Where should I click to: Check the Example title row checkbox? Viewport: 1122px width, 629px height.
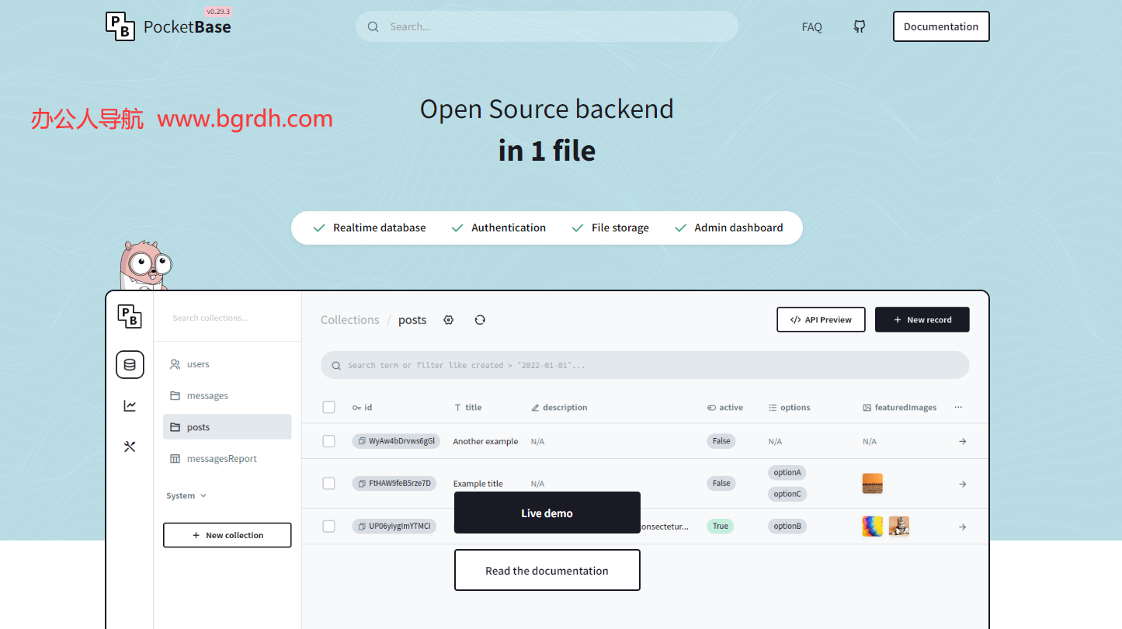click(328, 484)
